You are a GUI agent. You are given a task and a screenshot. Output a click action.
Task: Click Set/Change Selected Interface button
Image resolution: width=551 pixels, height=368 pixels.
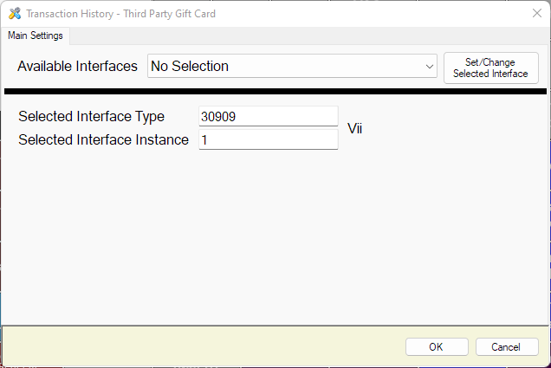pos(491,68)
